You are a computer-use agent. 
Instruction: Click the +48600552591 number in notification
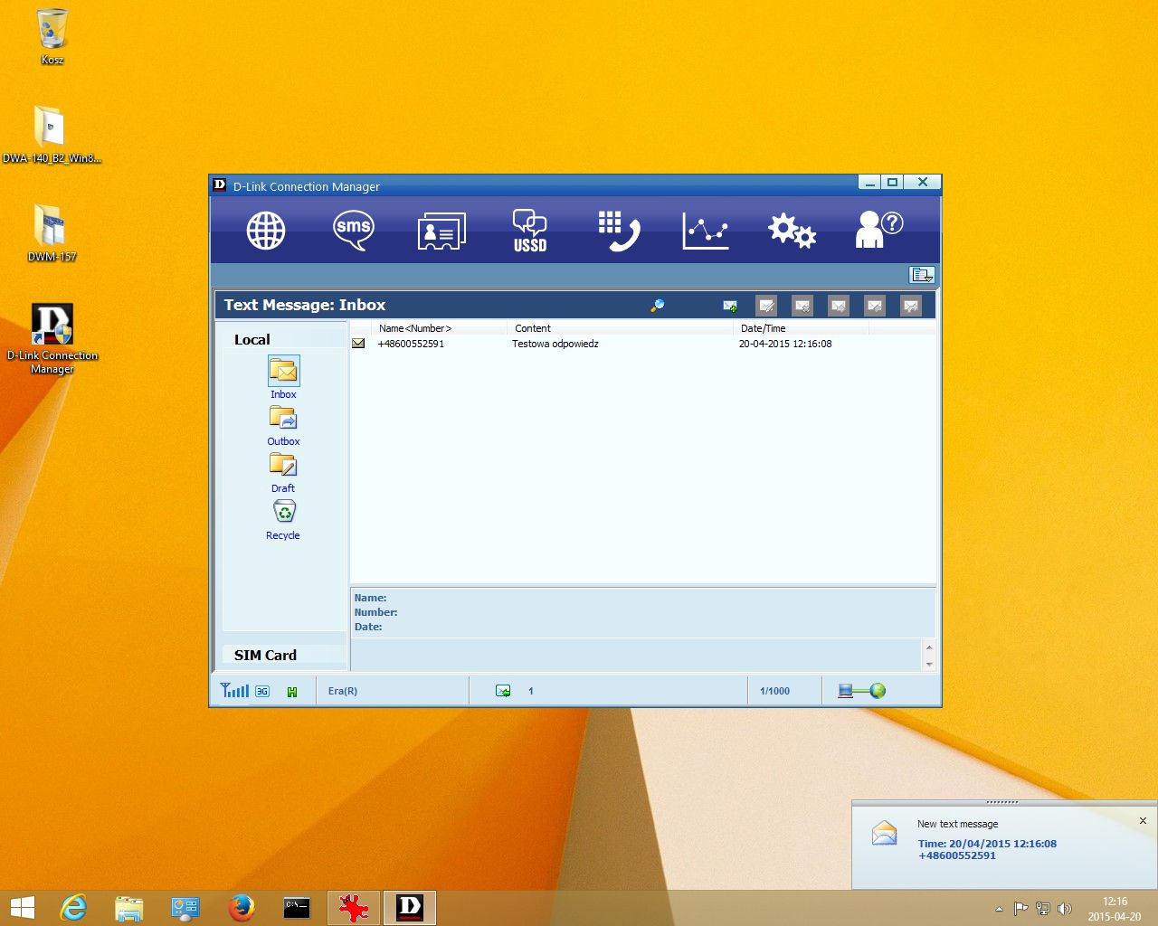click(957, 855)
